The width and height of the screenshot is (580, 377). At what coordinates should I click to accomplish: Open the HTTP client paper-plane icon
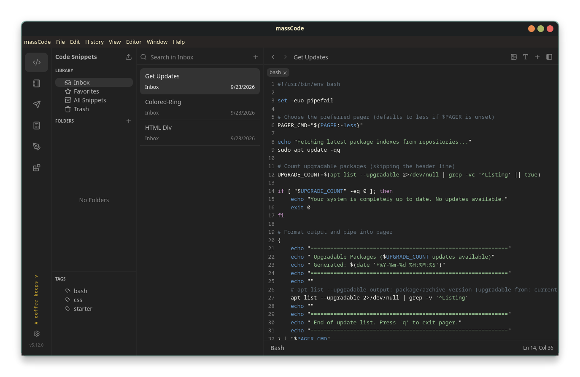37,104
